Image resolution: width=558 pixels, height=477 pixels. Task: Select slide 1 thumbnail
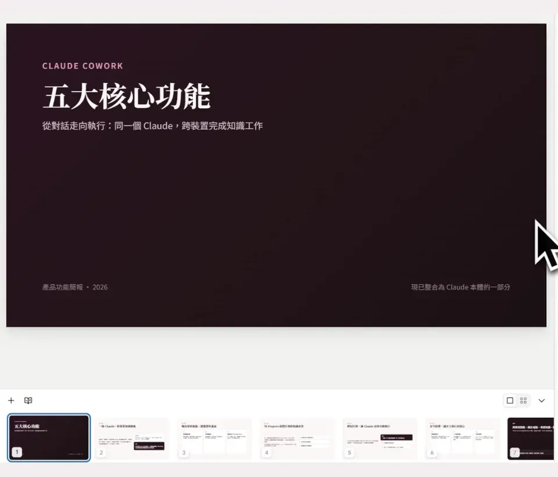pos(49,438)
